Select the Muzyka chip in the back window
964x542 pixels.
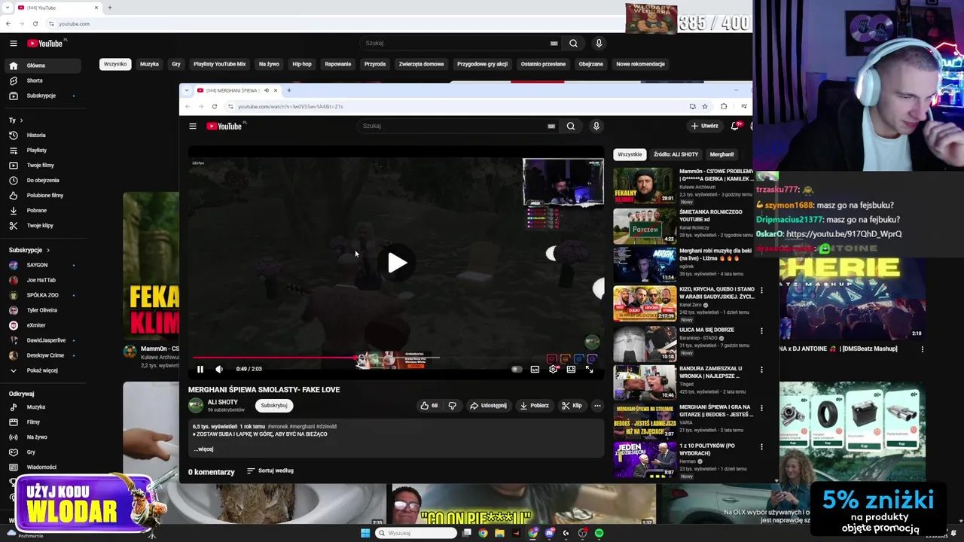[149, 64]
